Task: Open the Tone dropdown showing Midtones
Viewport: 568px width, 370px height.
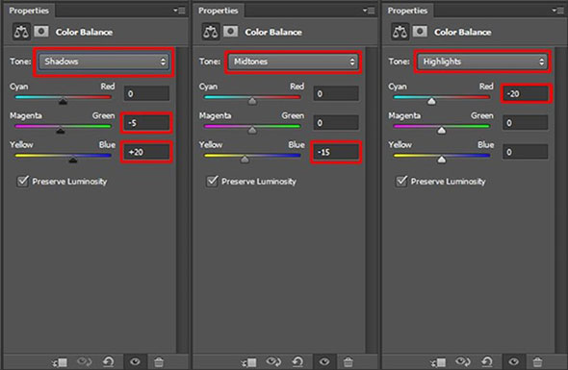Action: click(x=293, y=62)
